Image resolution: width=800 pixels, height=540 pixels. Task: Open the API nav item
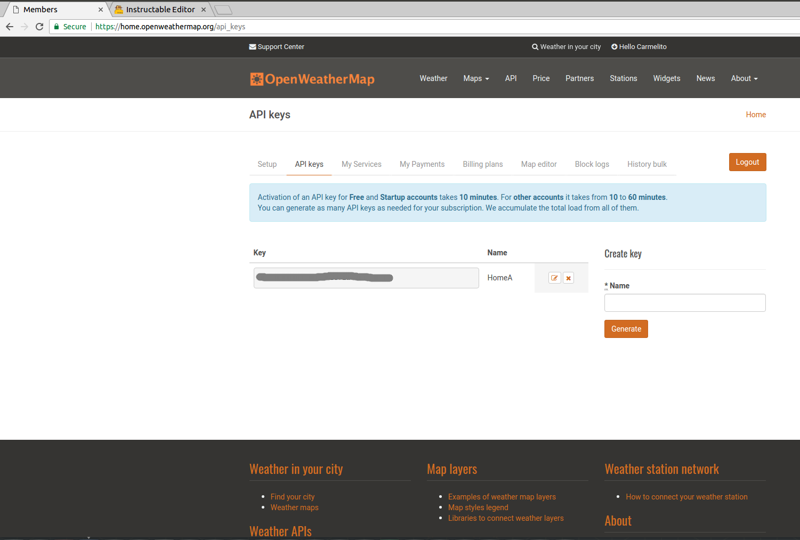[x=511, y=78]
